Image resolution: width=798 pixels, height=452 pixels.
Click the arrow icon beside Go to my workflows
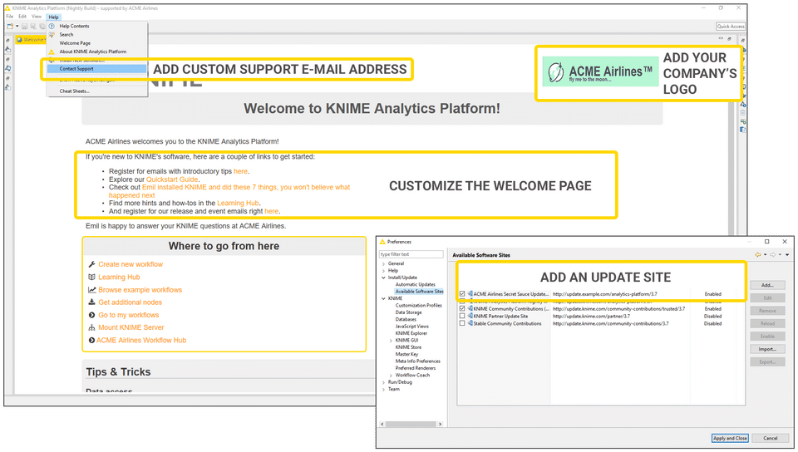(91, 315)
